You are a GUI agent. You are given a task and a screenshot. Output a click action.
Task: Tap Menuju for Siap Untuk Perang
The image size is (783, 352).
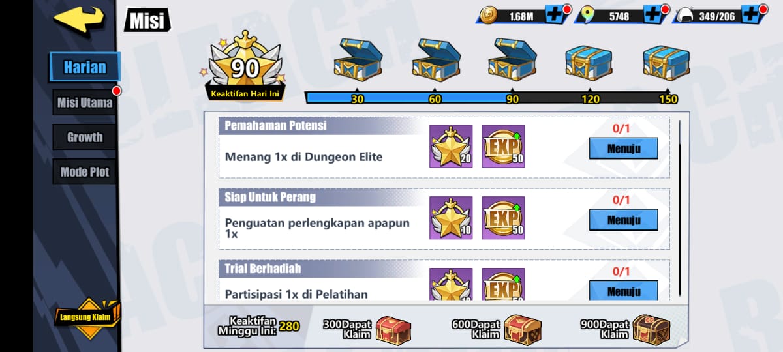point(623,220)
